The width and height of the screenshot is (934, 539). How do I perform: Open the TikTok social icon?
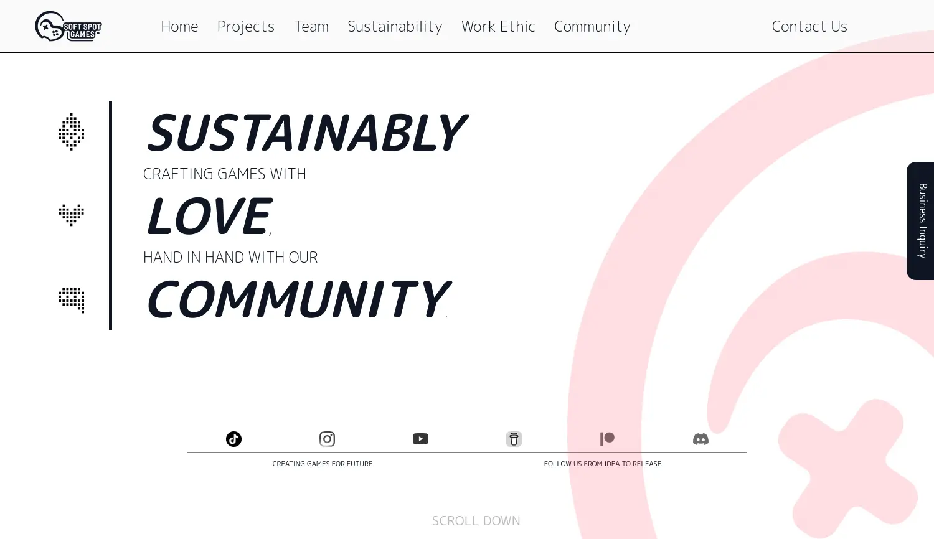(x=233, y=439)
